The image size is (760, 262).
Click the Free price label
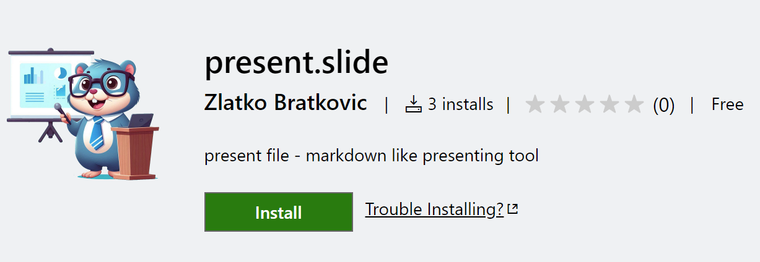tap(727, 104)
